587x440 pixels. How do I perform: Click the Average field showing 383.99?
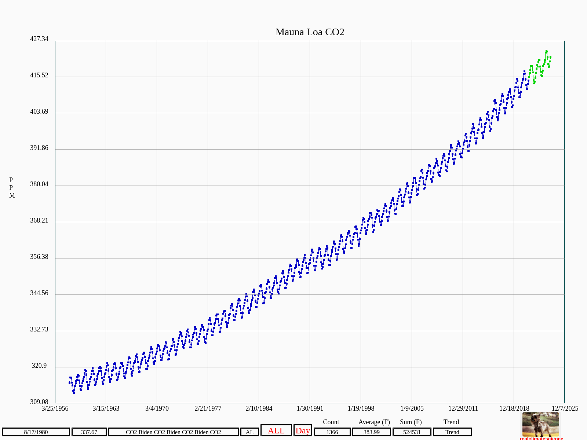[371, 432]
